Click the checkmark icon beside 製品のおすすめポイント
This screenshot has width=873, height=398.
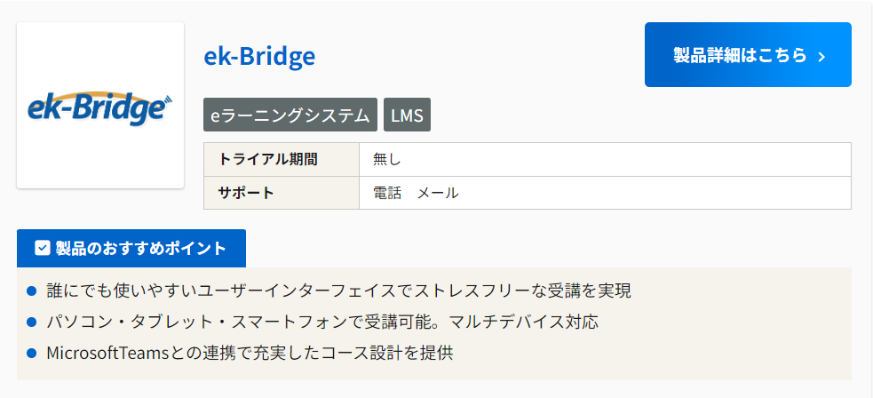(x=42, y=248)
